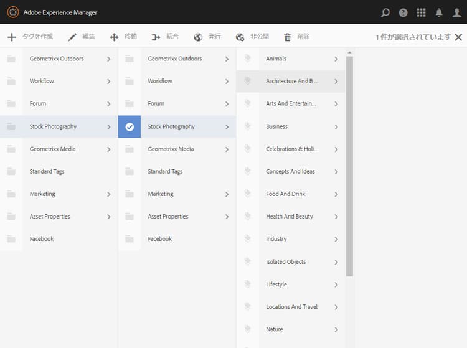Uncheck the selected Stock Photography checkmark
The height and width of the screenshot is (348, 467).
point(130,126)
